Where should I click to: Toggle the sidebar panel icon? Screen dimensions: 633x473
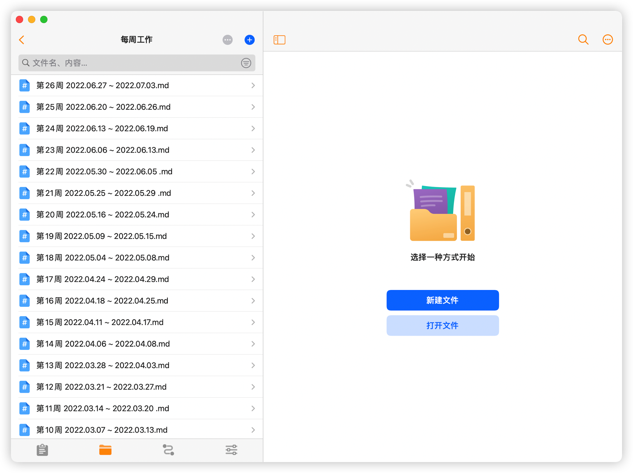(279, 40)
